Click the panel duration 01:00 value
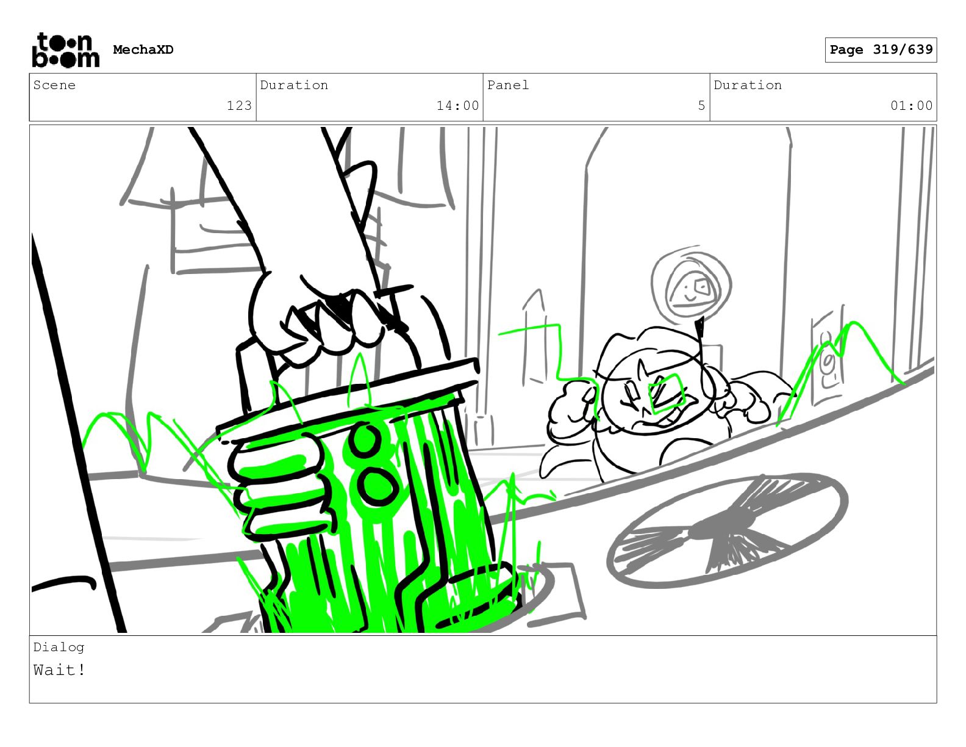This screenshot has width=966, height=747. click(x=911, y=106)
